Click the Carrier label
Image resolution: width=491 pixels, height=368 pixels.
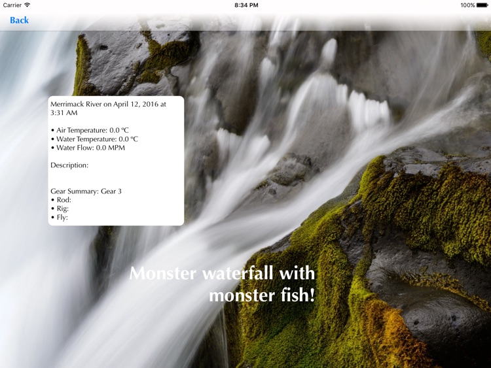pyautogui.click(x=12, y=5)
